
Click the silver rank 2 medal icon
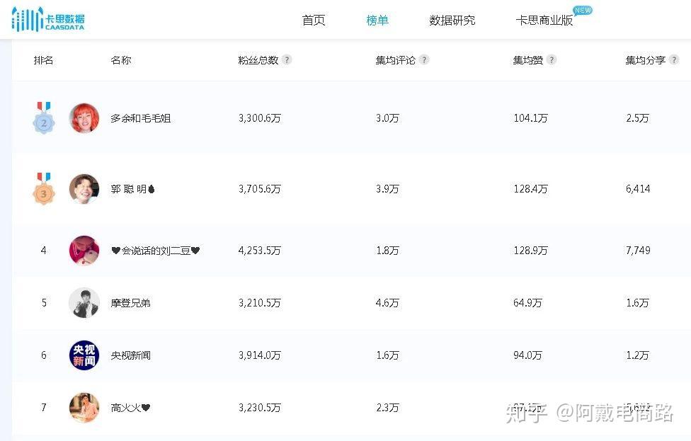(44, 118)
